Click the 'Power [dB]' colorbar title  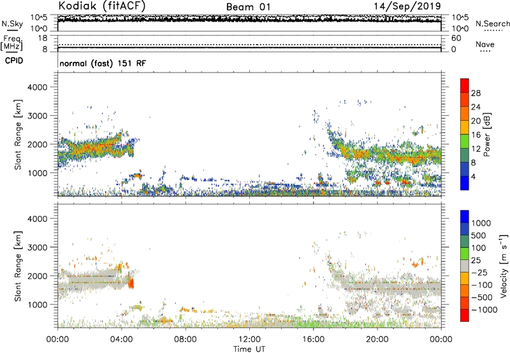tap(486, 134)
